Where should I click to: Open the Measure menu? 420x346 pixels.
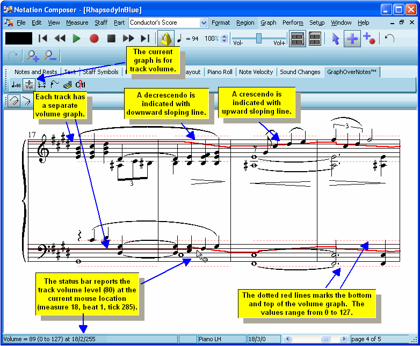click(77, 23)
